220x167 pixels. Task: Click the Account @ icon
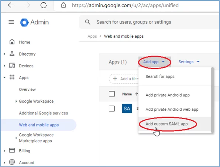coord(12,162)
